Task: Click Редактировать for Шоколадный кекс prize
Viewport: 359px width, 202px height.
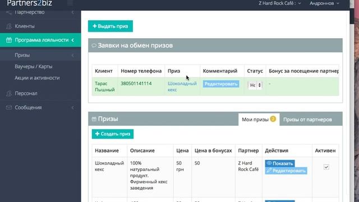Action: click(x=286, y=171)
